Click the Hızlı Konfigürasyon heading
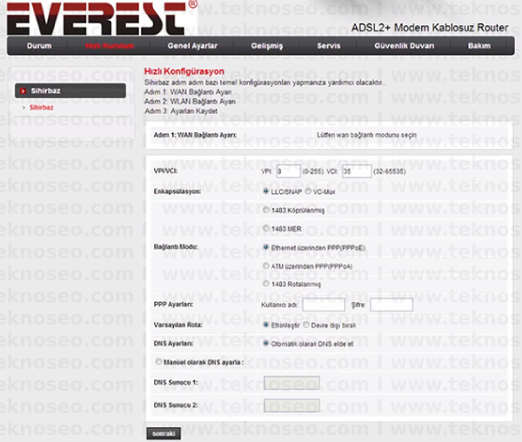 point(184,71)
